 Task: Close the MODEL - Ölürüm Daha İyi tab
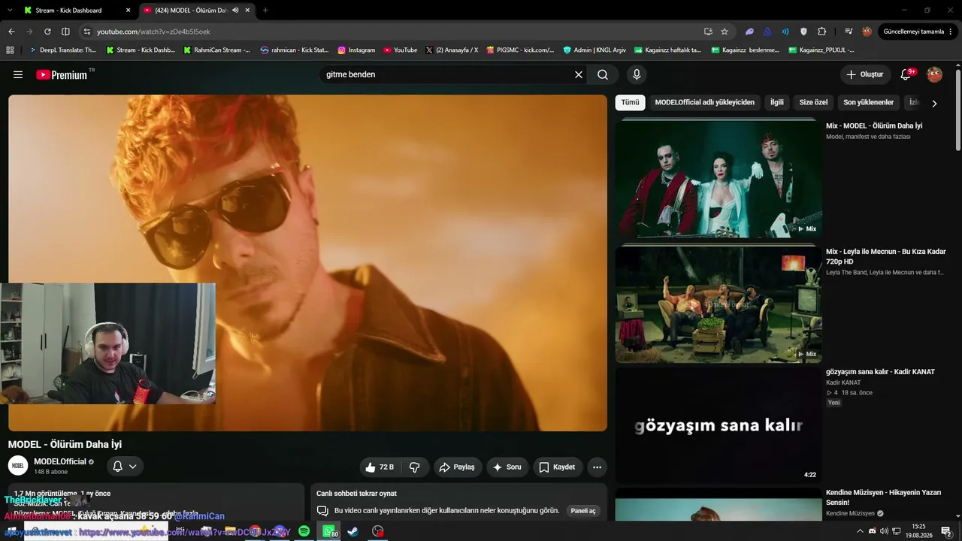pyautogui.click(x=247, y=11)
